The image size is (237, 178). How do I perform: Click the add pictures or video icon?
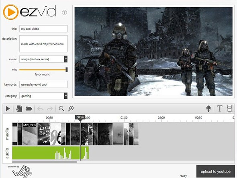pyautogui.click(x=19, y=108)
